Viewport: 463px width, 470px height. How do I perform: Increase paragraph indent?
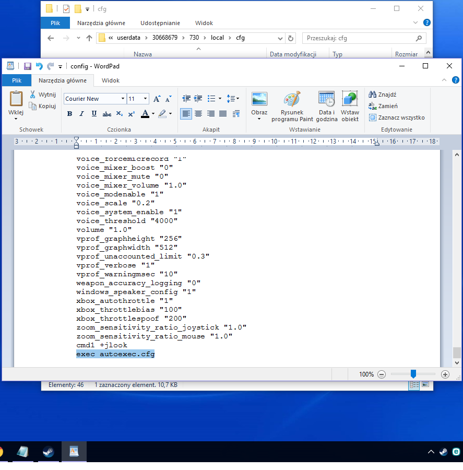(x=198, y=98)
